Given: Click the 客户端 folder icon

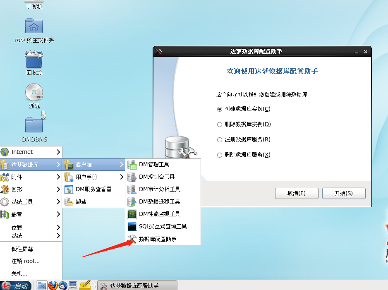Looking at the screenshot, I should pos(69,165).
